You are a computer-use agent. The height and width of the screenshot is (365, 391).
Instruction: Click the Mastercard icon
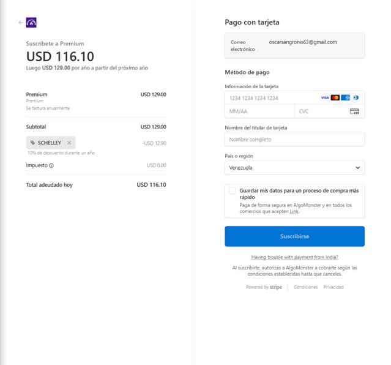(335, 97)
